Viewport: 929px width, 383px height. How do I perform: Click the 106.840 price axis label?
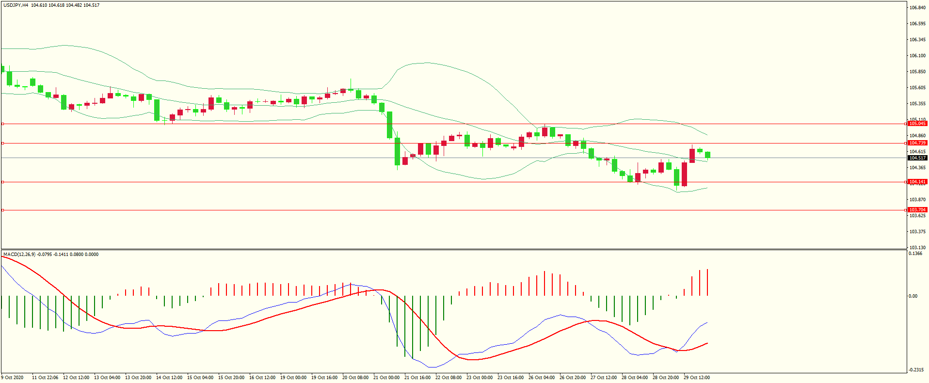click(x=917, y=7)
